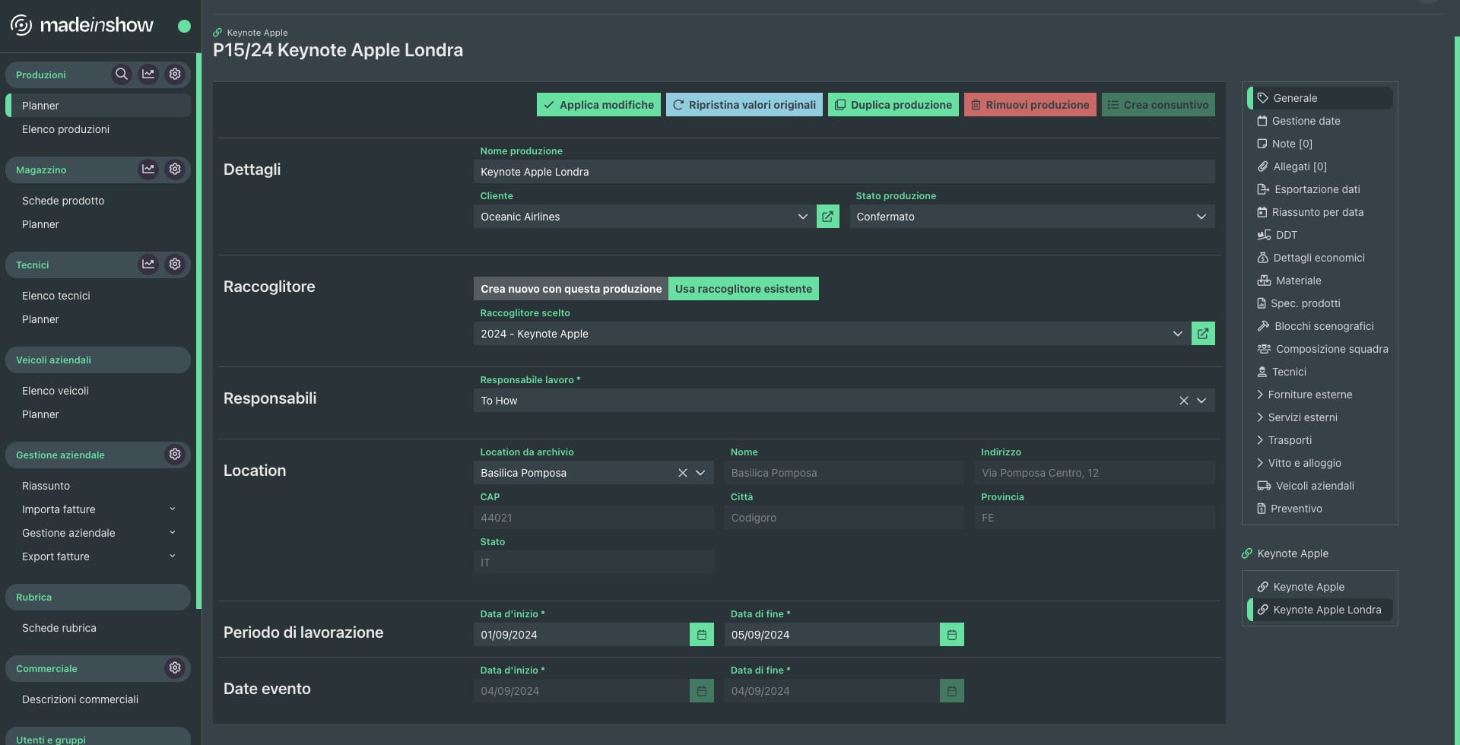Open the Allegati [0] tab
This screenshot has width=1460, height=745.
1320,166
